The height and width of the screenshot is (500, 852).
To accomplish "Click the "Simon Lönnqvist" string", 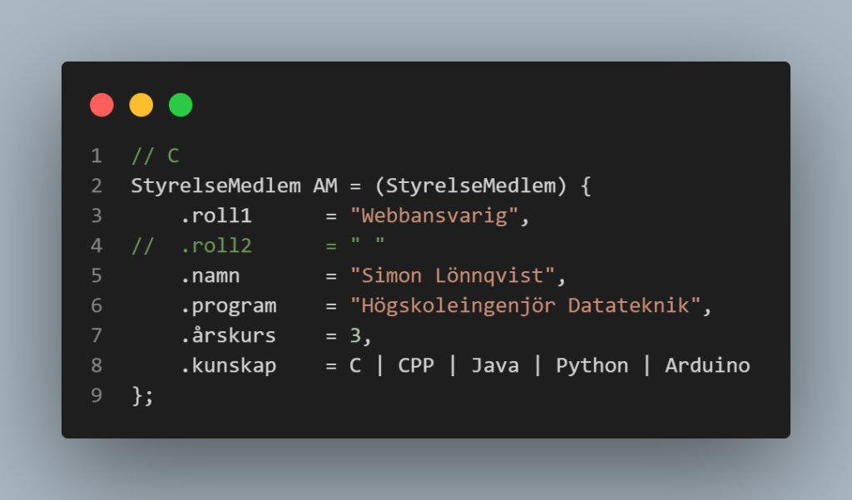I will [453, 275].
